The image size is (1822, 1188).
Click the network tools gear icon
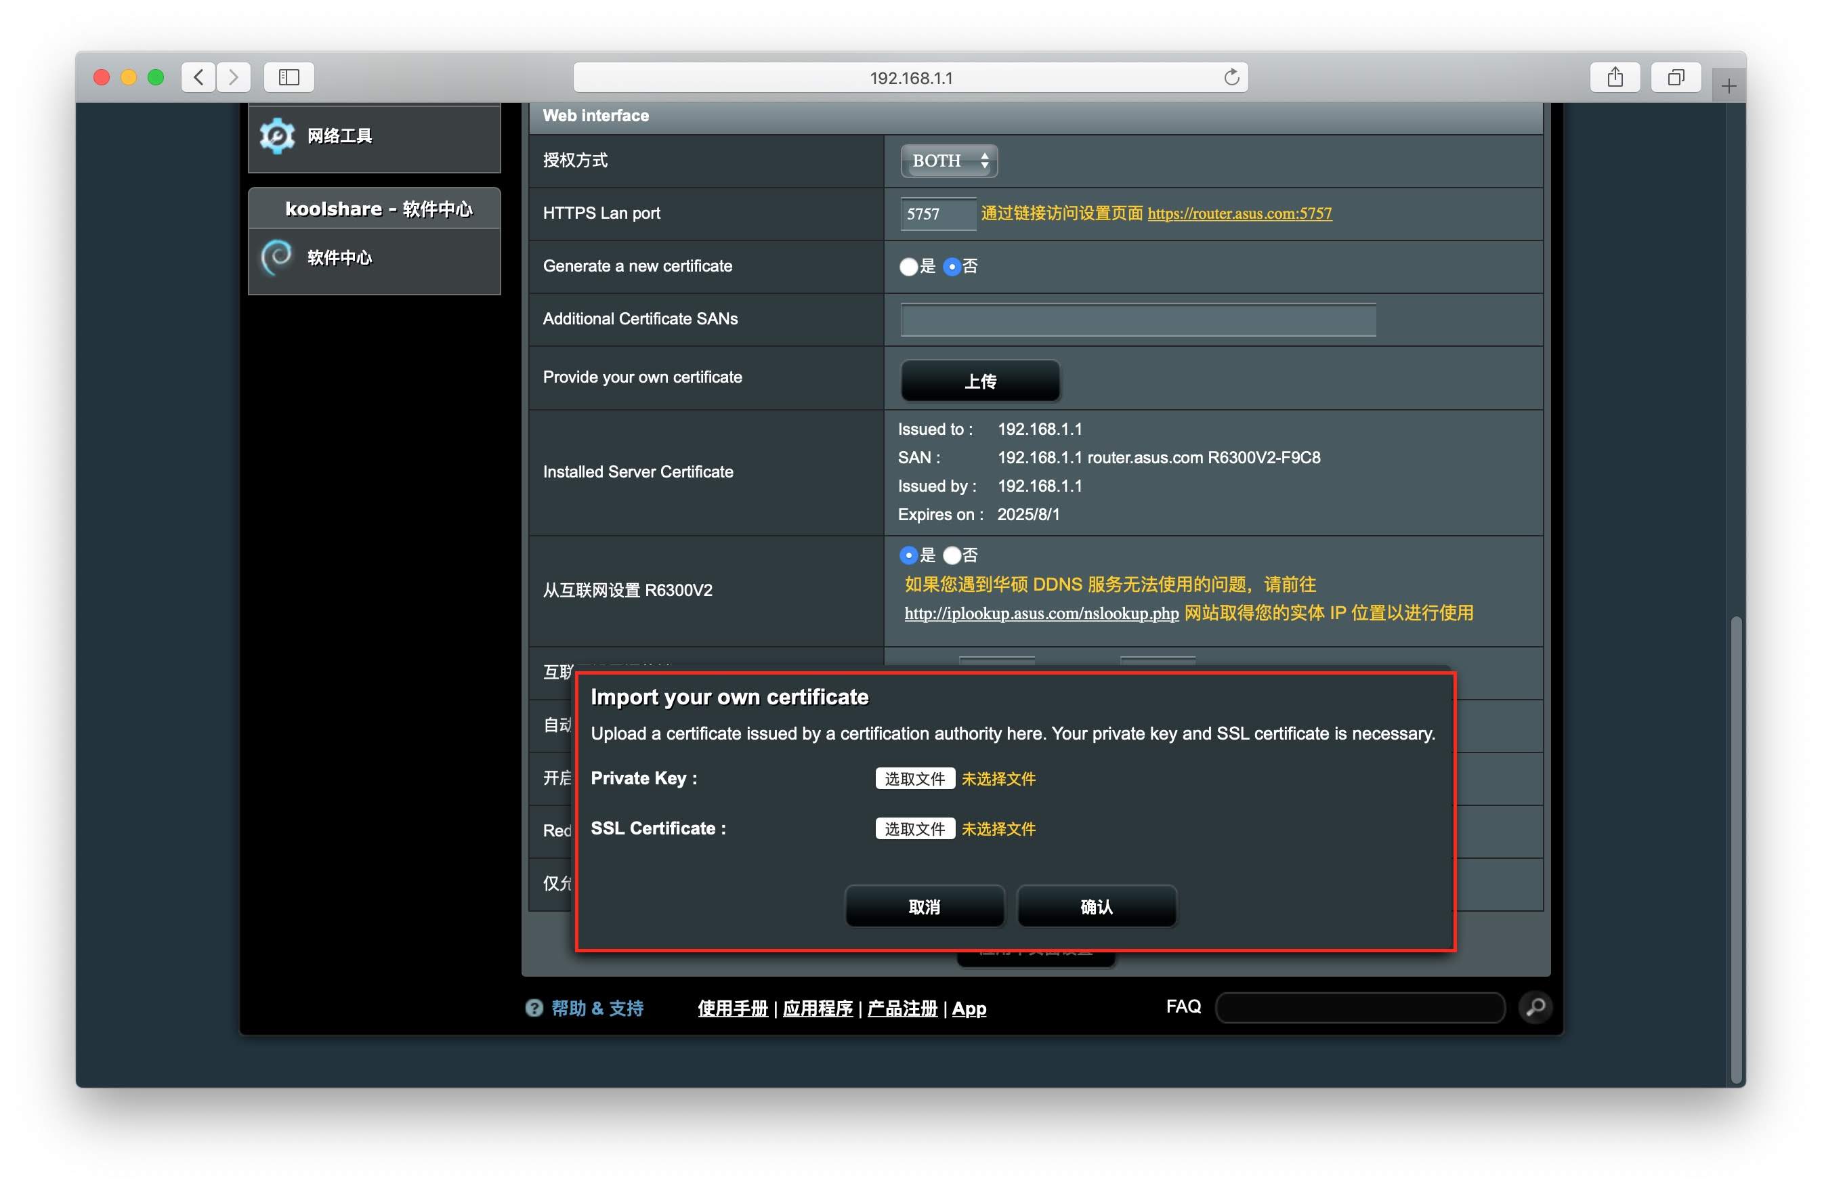tap(276, 136)
